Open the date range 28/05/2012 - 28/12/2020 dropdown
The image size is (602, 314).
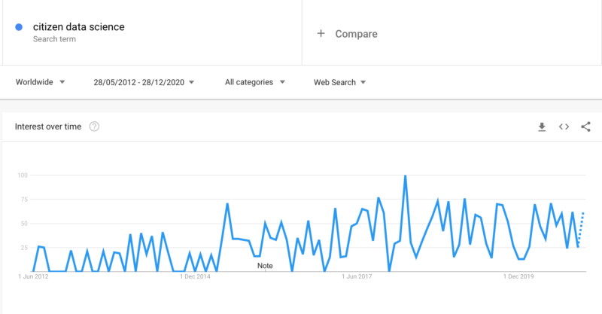click(144, 82)
